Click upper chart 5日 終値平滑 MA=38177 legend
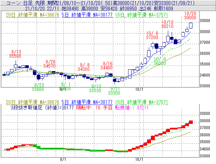 tap(87, 15)
